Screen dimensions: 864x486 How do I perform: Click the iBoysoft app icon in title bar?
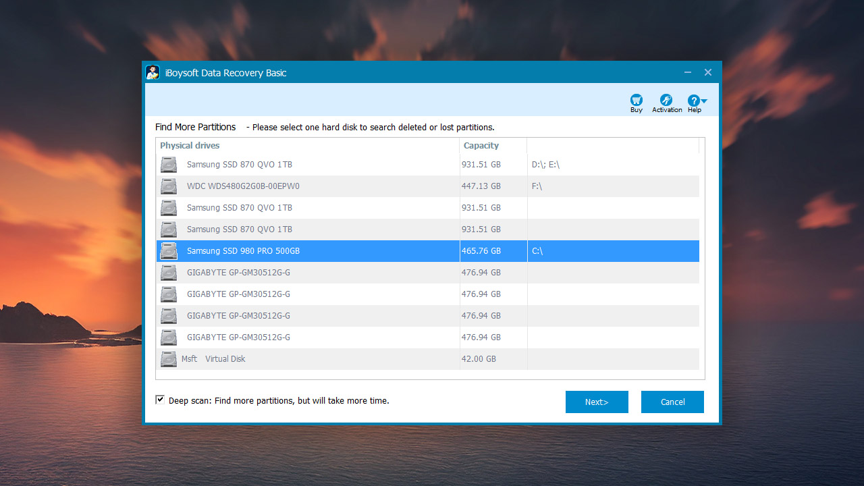(153, 72)
